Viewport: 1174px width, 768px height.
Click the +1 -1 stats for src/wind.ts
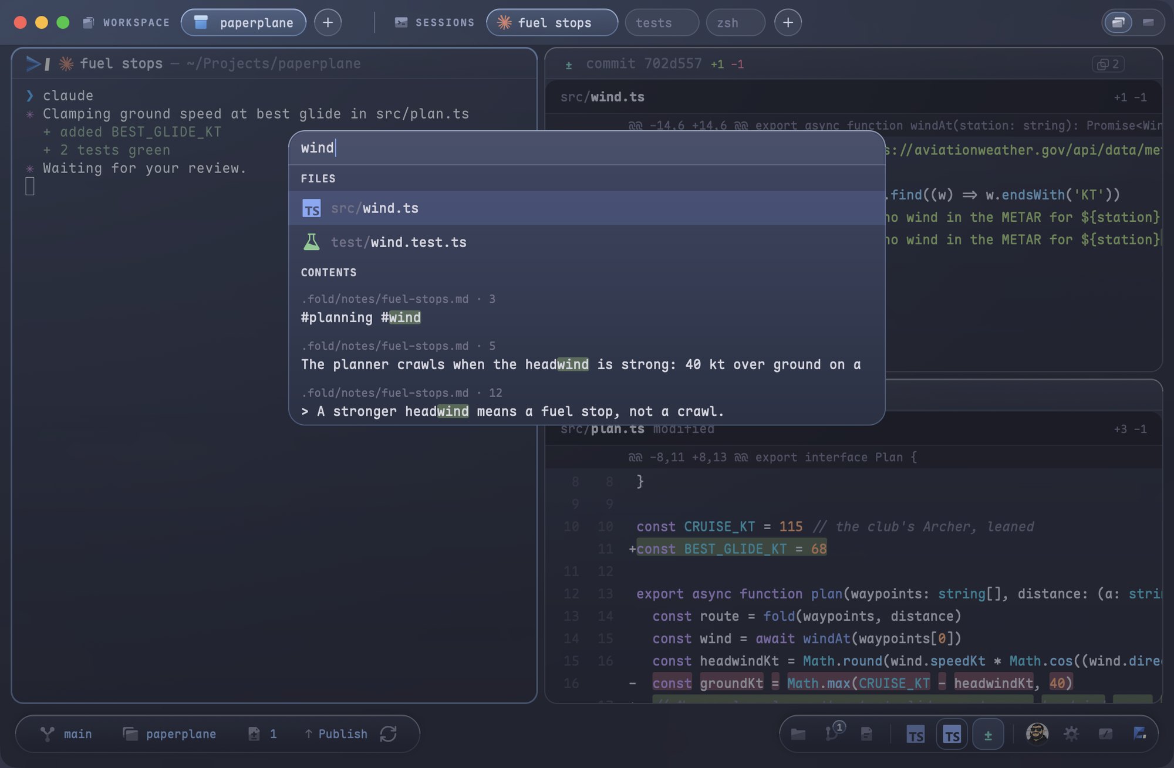click(1130, 97)
